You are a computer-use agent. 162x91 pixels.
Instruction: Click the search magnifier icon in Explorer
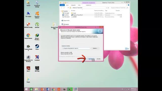[x=127, y=8]
